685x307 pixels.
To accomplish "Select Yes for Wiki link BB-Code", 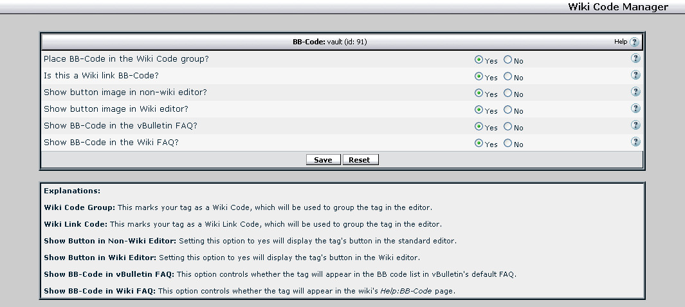I will (x=479, y=76).
